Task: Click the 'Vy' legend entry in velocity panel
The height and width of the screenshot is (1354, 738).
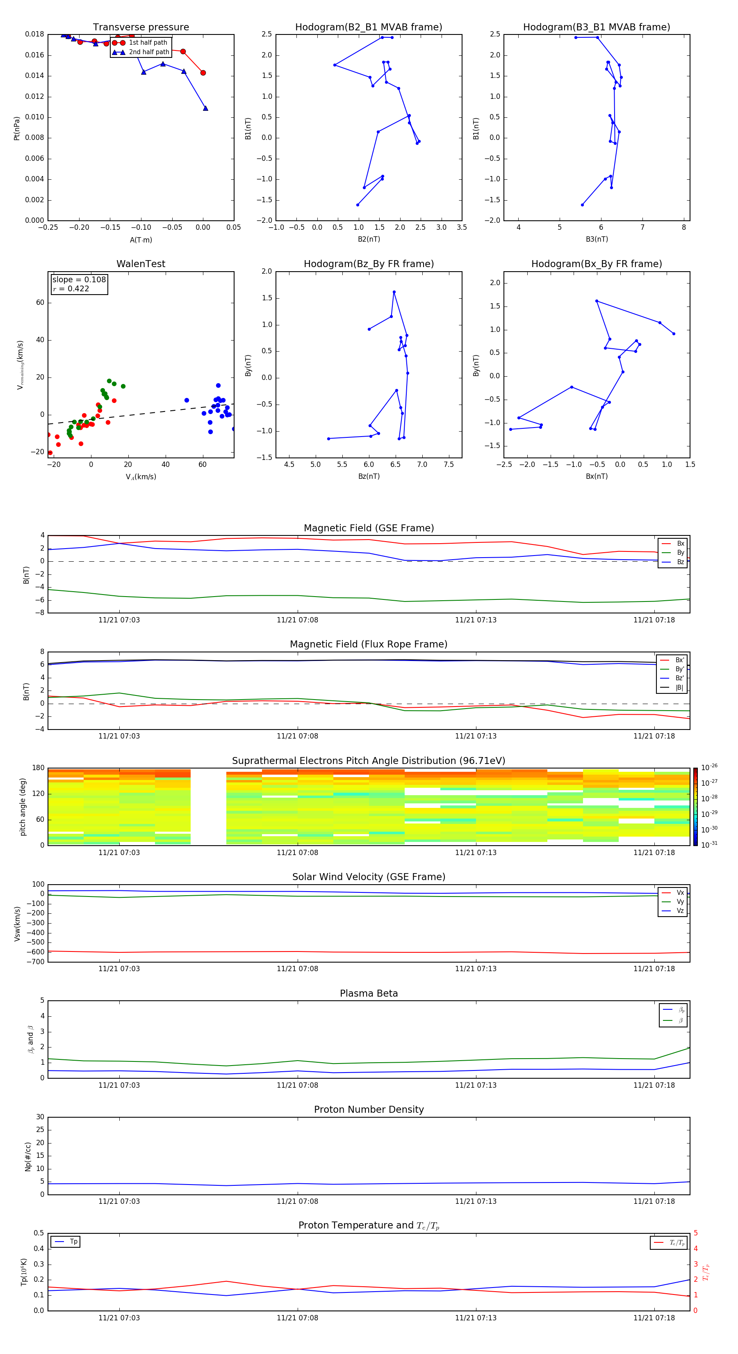Action: click(673, 901)
